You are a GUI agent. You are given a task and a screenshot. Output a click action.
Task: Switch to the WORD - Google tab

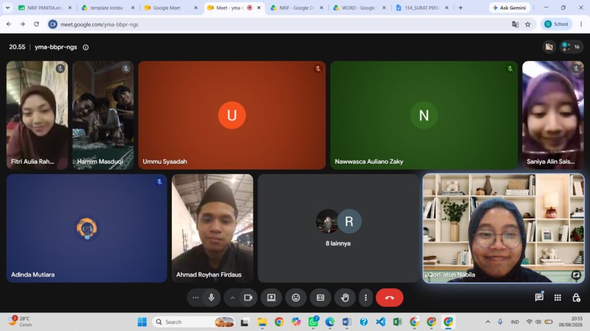click(x=359, y=7)
